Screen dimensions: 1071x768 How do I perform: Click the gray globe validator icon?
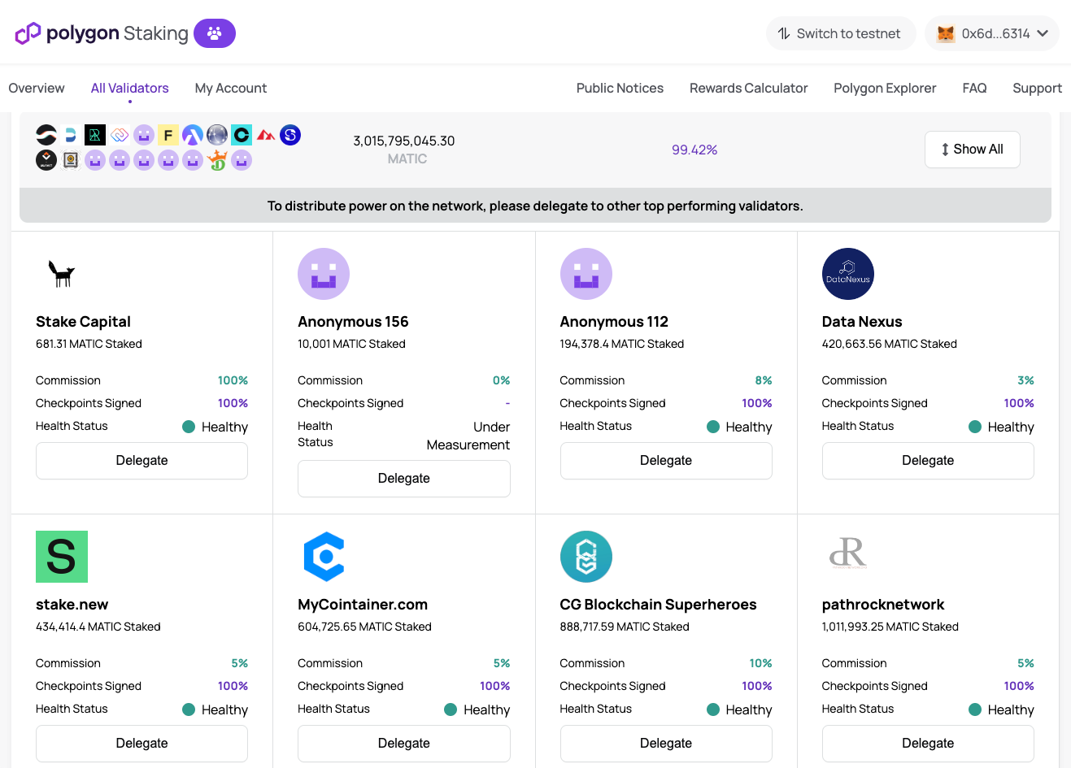click(x=217, y=135)
